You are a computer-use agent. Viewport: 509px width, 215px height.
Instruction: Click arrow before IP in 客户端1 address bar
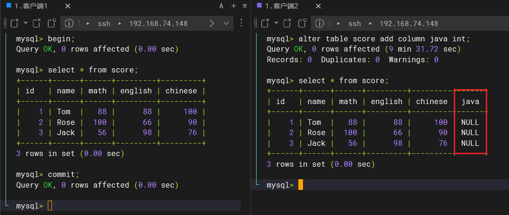point(120,24)
